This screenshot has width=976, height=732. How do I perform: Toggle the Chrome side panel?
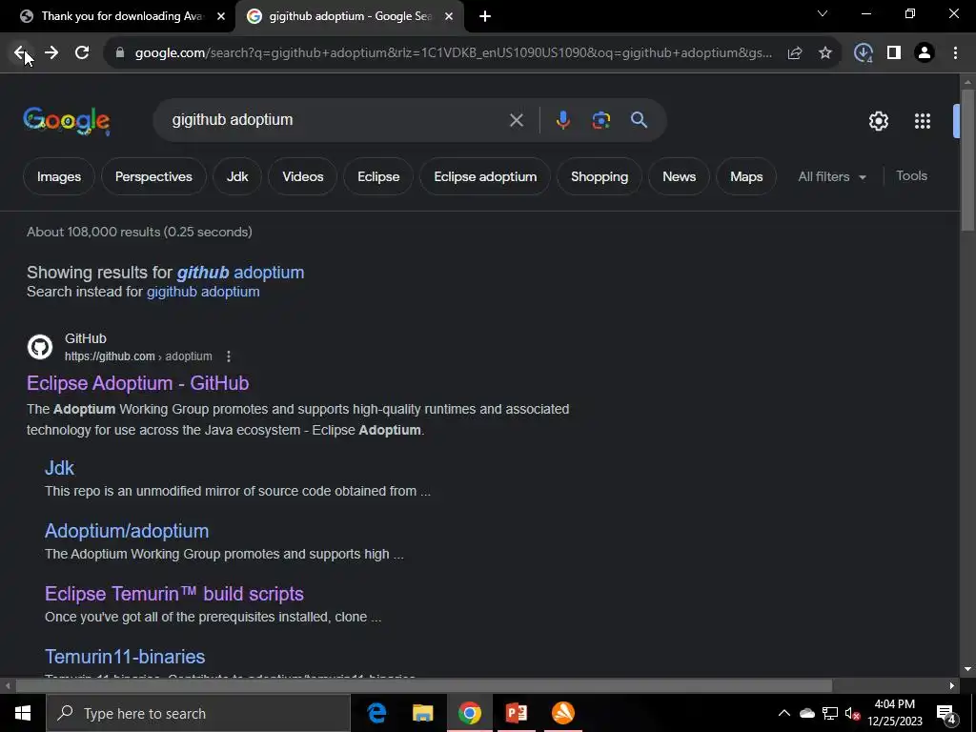coord(894,53)
